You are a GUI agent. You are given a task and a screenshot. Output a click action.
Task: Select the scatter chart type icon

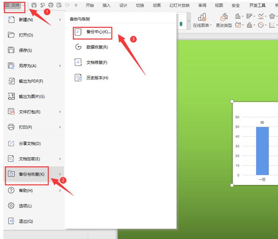[272, 25]
